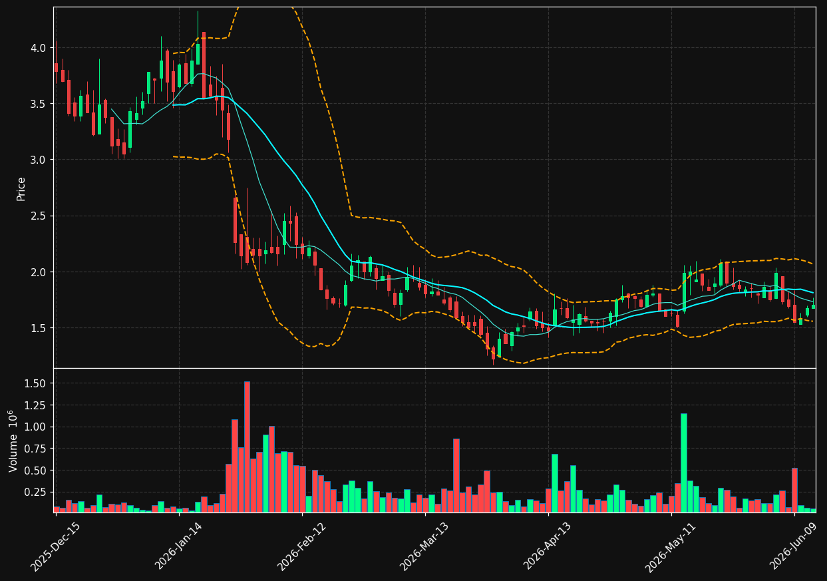Select the 1.50 volume axis tick
The height and width of the screenshot is (581, 827).
[35, 383]
